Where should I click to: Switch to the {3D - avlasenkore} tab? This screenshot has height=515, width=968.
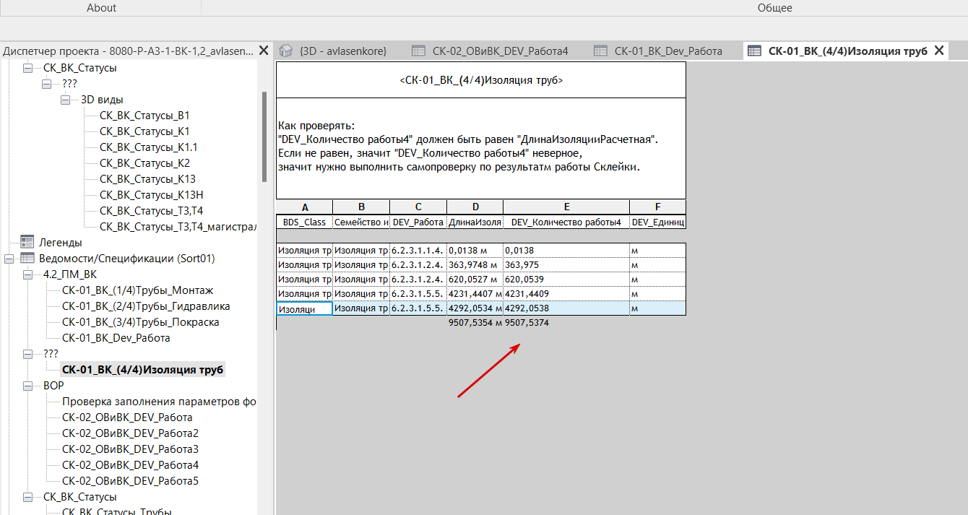point(343,51)
